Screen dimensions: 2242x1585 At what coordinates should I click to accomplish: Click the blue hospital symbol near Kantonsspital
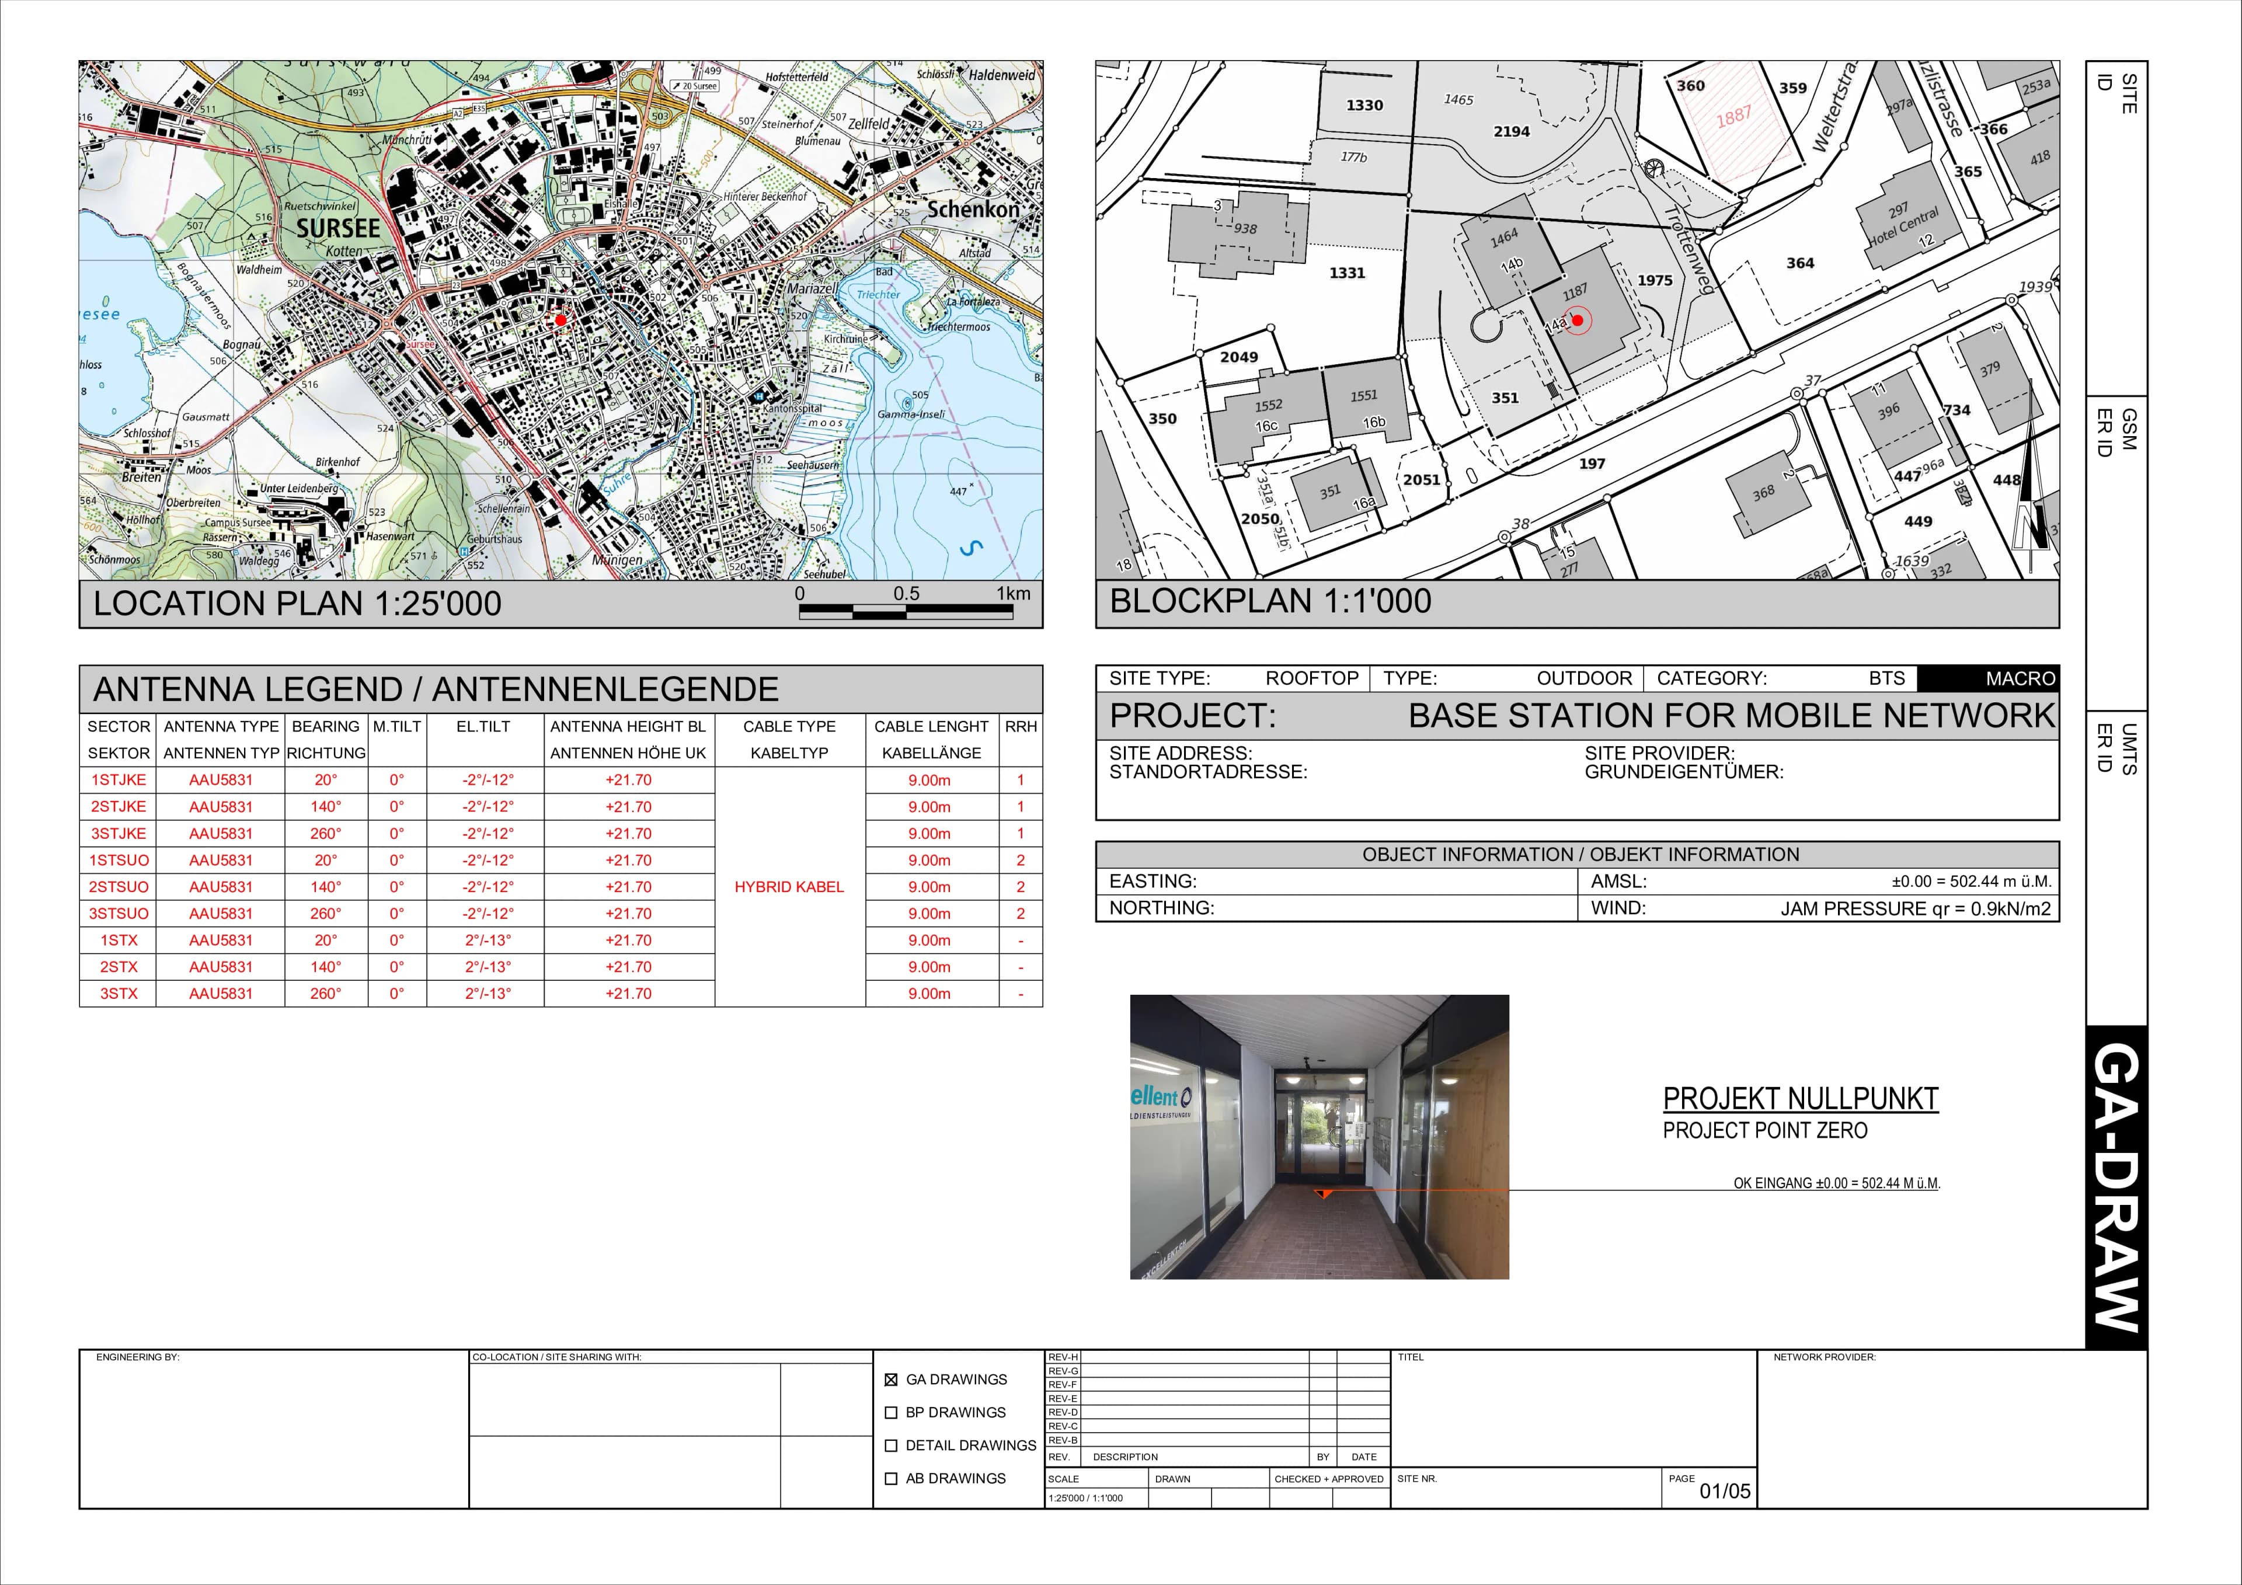tap(759, 396)
